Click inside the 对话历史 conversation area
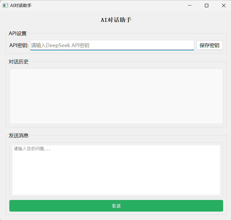Viewport: 231px width, 220px height. 116,96
